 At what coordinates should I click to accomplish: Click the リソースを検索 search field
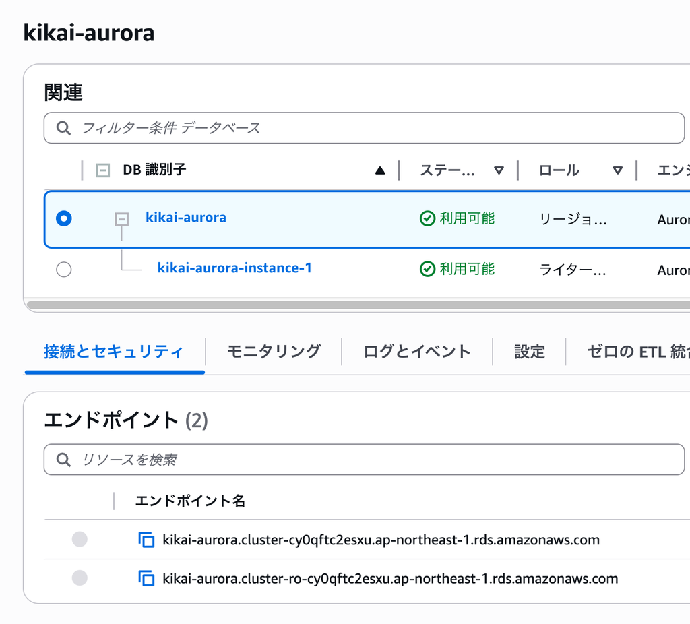tap(365, 460)
